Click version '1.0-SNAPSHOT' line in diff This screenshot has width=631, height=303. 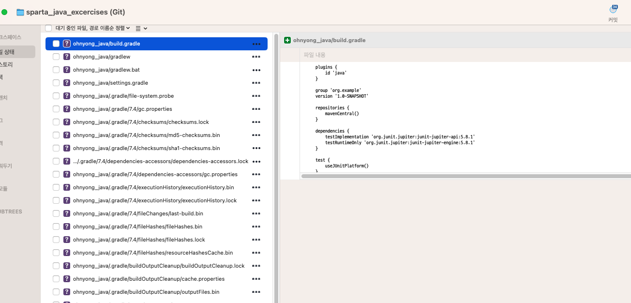[x=342, y=96]
